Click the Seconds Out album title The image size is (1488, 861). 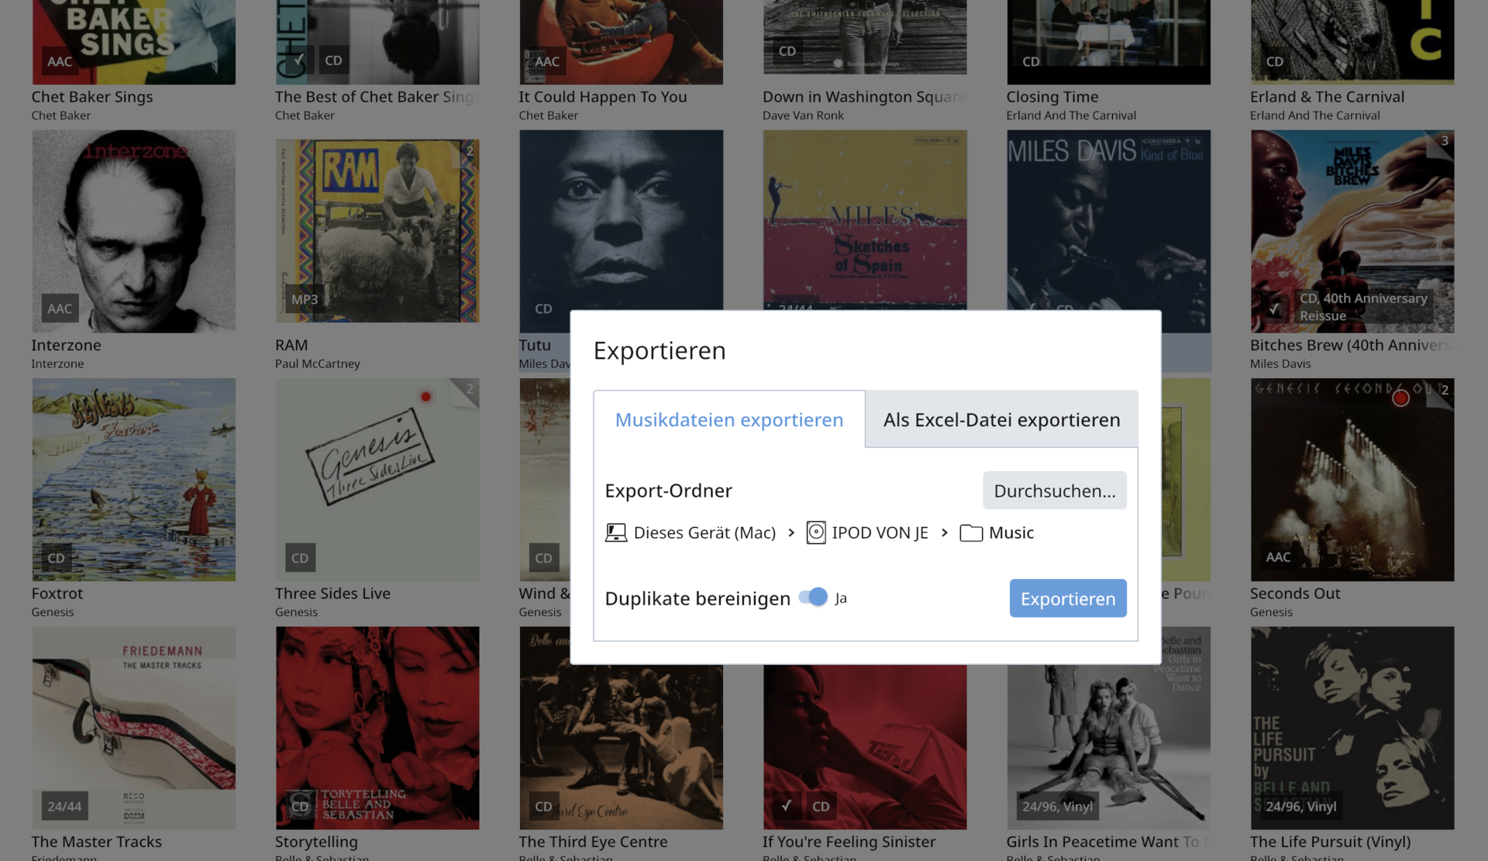coord(1294,594)
